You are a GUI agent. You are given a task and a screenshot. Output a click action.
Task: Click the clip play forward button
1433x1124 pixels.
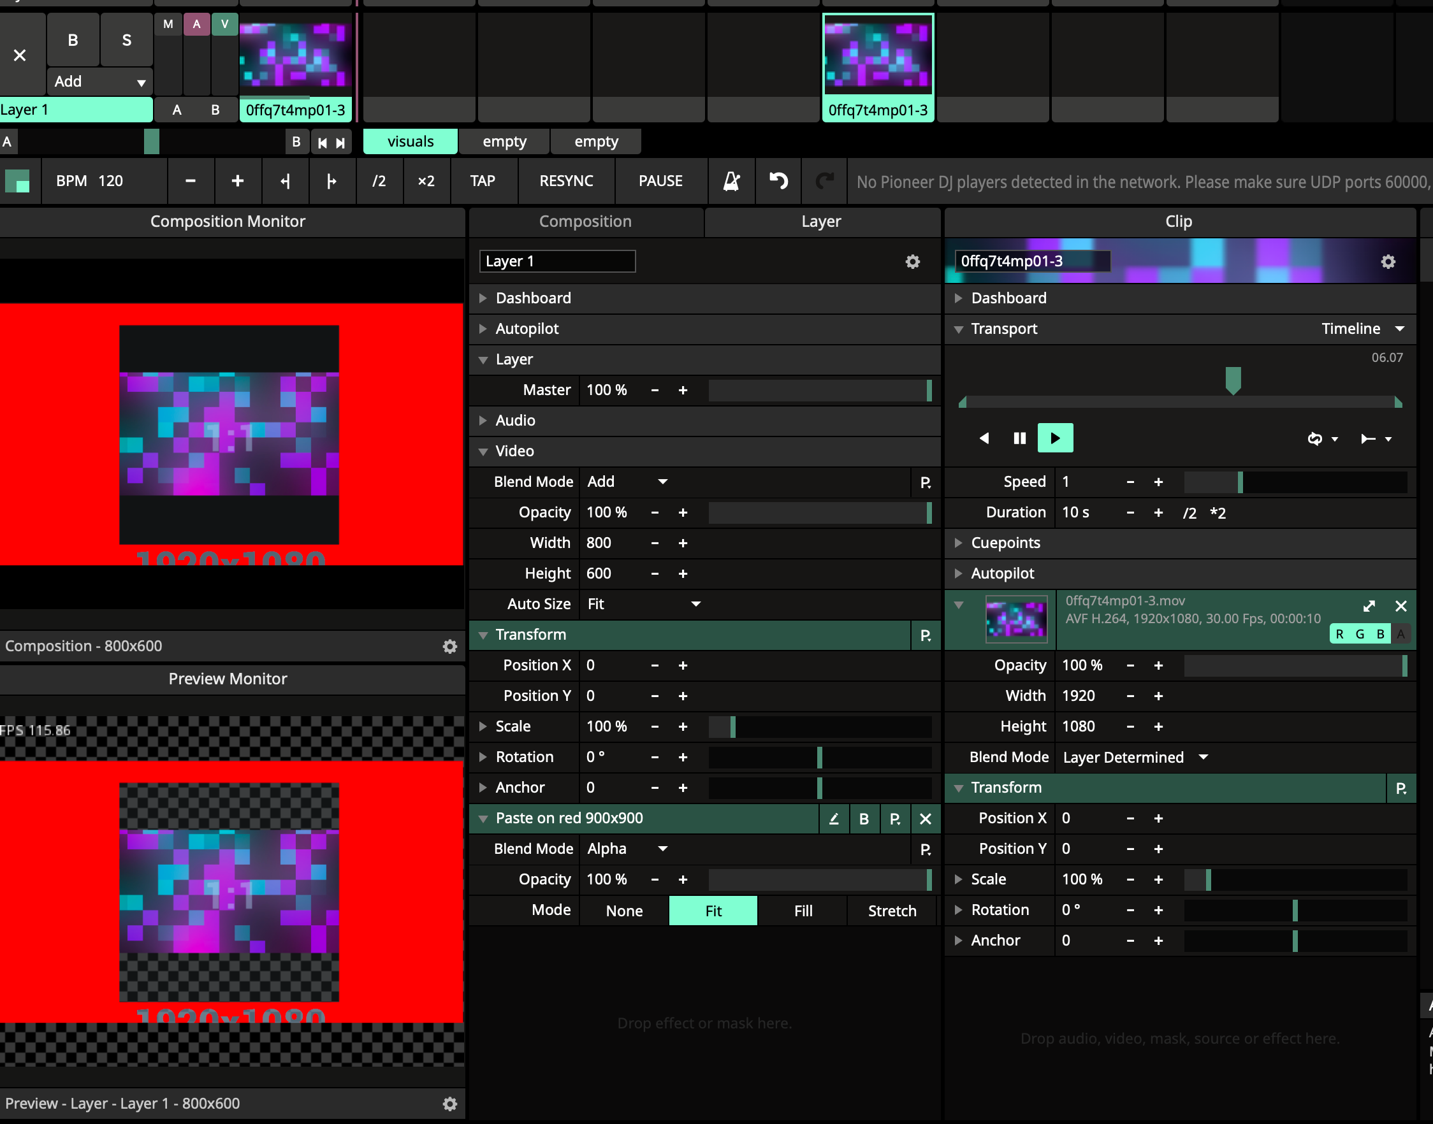(x=1054, y=438)
